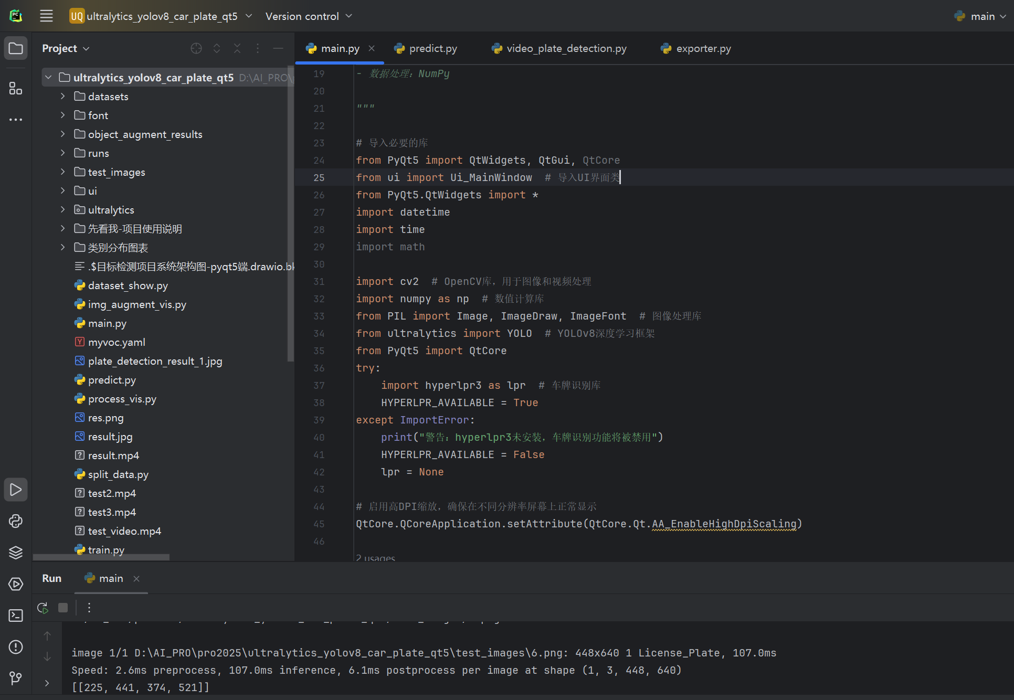Toggle the Project tool window folder icon
The width and height of the screenshot is (1014, 700).
click(x=16, y=49)
